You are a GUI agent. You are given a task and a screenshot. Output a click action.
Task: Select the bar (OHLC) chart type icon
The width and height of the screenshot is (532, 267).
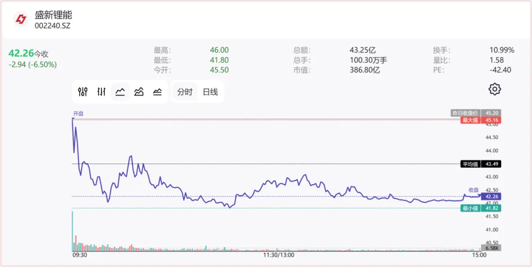point(101,92)
